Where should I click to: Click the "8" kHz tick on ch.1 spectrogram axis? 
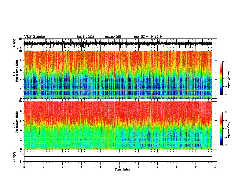tap(21, 61)
